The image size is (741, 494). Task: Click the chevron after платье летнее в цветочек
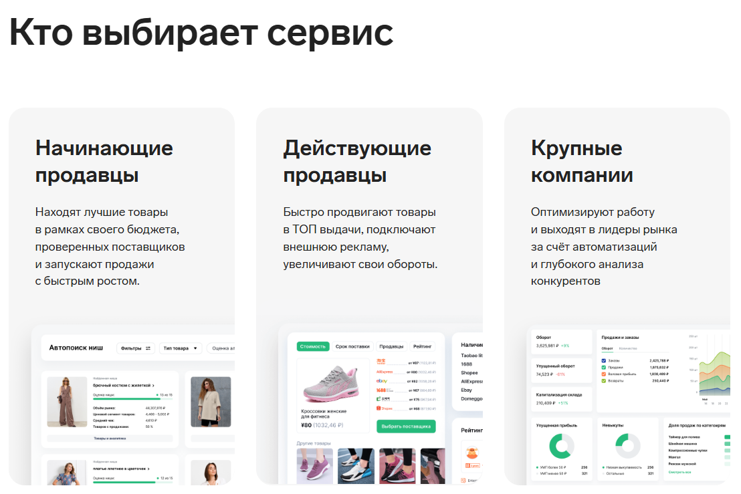(x=148, y=469)
